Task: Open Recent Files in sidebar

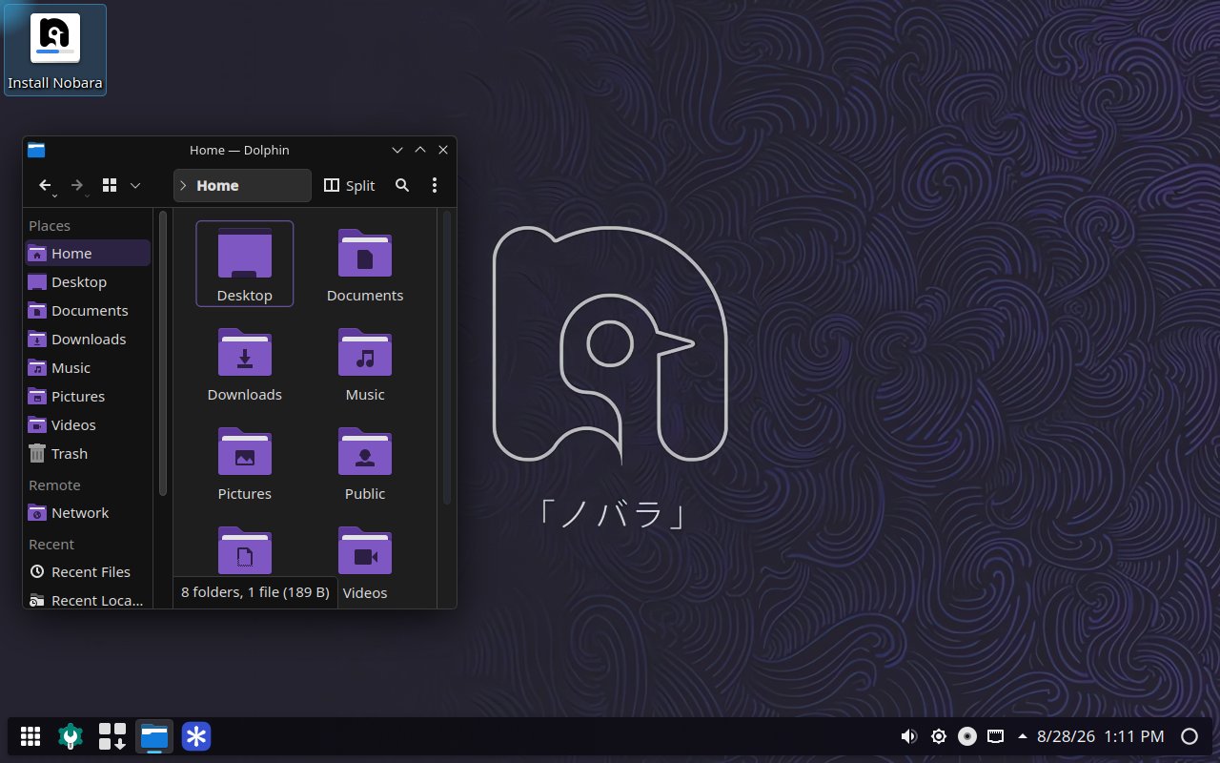Action: click(x=88, y=571)
